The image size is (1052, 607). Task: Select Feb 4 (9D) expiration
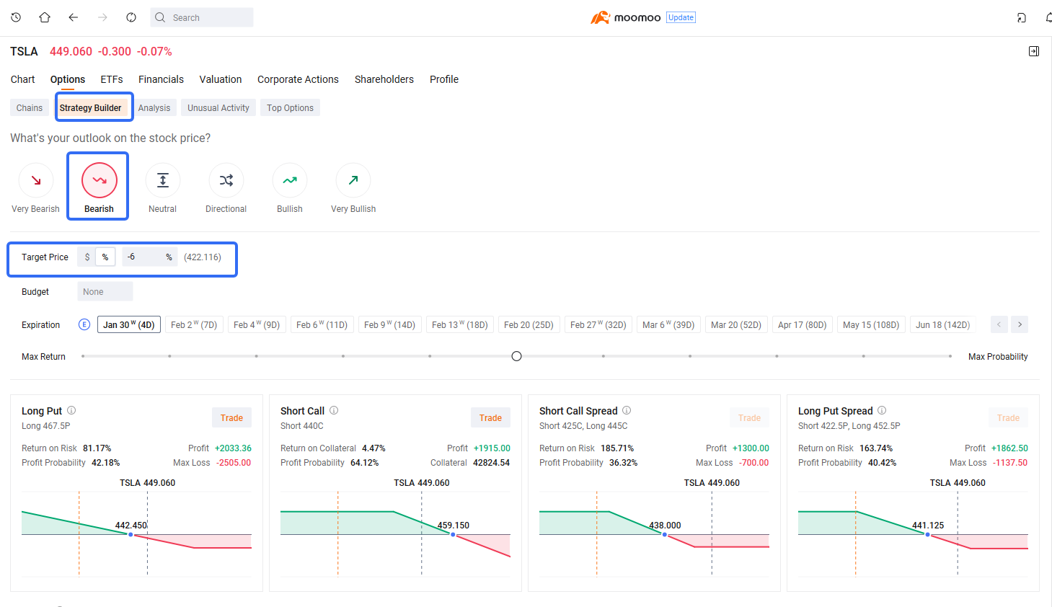(x=257, y=324)
